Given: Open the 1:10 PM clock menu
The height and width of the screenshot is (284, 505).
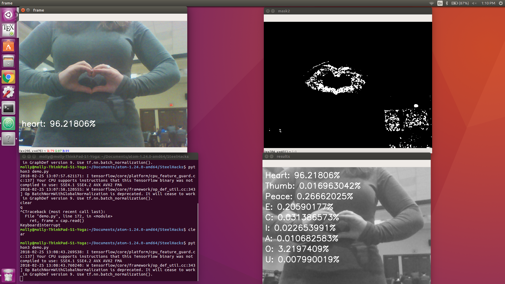Looking at the screenshot, I should pyautogui.click(x=488, y=3).
